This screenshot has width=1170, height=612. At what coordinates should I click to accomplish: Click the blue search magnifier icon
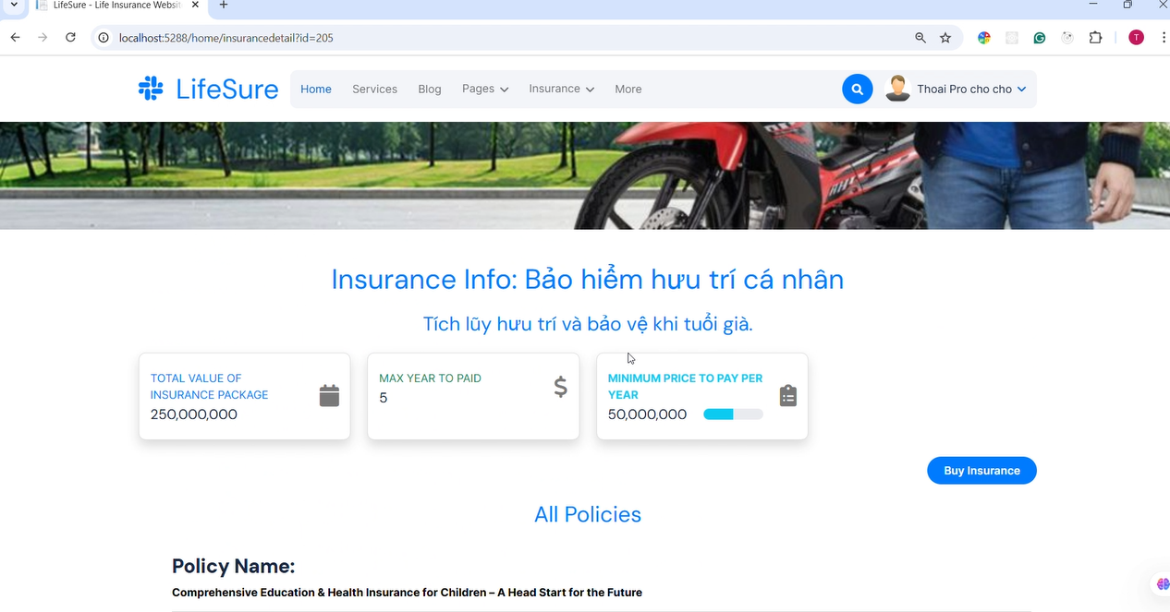[858, 90]
